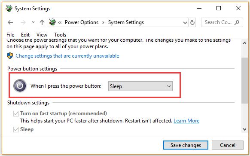
Task: Go back using the back arrow
Action: coord(10,22)
